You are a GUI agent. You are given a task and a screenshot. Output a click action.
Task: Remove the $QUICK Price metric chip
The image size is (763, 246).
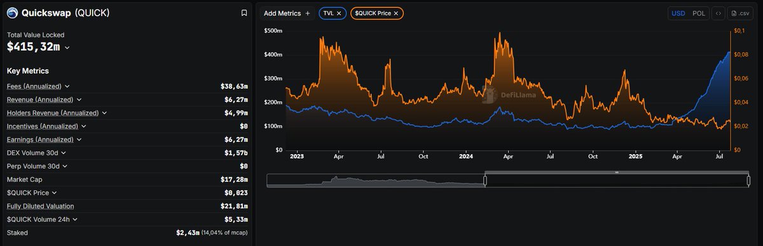click(395, 13)
